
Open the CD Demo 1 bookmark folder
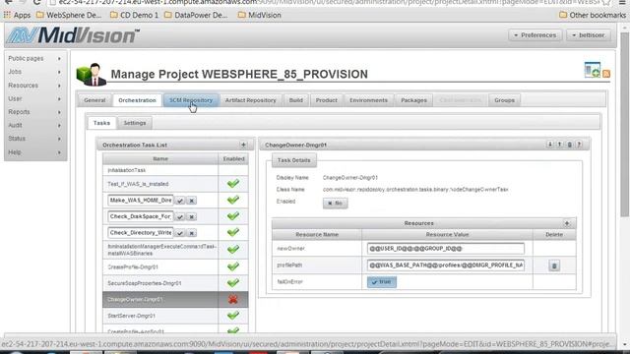pos(134,16)
